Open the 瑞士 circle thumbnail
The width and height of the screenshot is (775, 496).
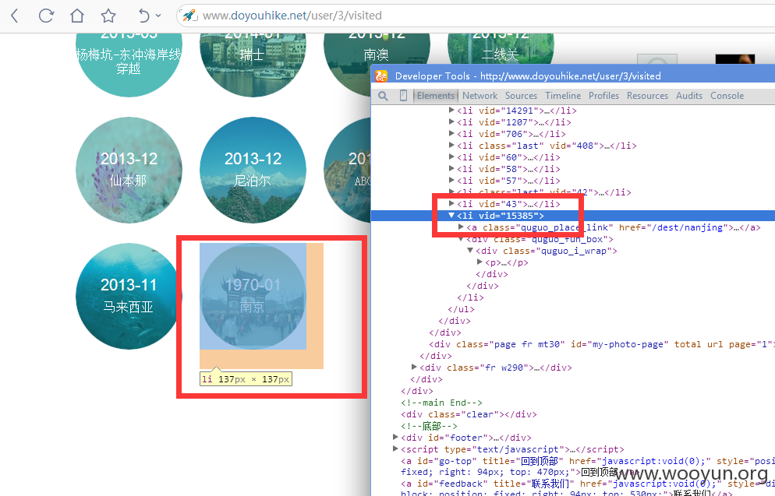click(253, 65)
